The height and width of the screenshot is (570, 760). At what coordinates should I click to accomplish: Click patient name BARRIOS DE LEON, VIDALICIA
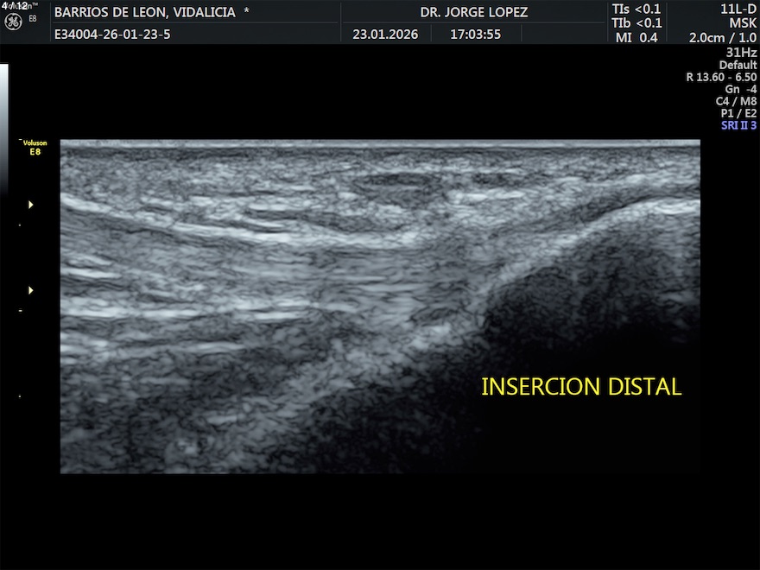pos(152,12)
